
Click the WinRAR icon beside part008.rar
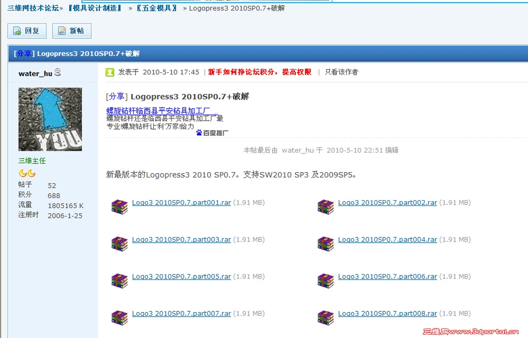[325, 318]
